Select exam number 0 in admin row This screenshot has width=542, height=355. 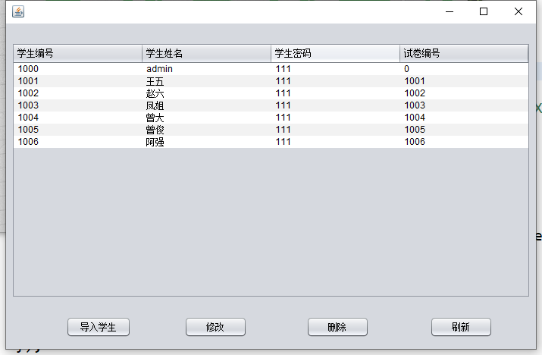tap(464, 69)
